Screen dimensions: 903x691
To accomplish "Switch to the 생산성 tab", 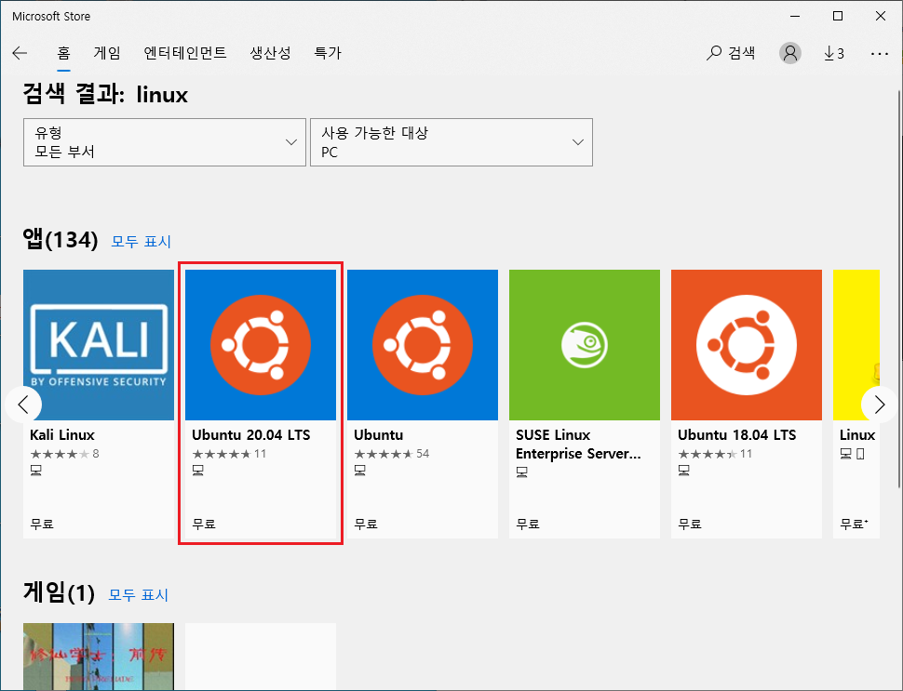I will pos(270,53).
